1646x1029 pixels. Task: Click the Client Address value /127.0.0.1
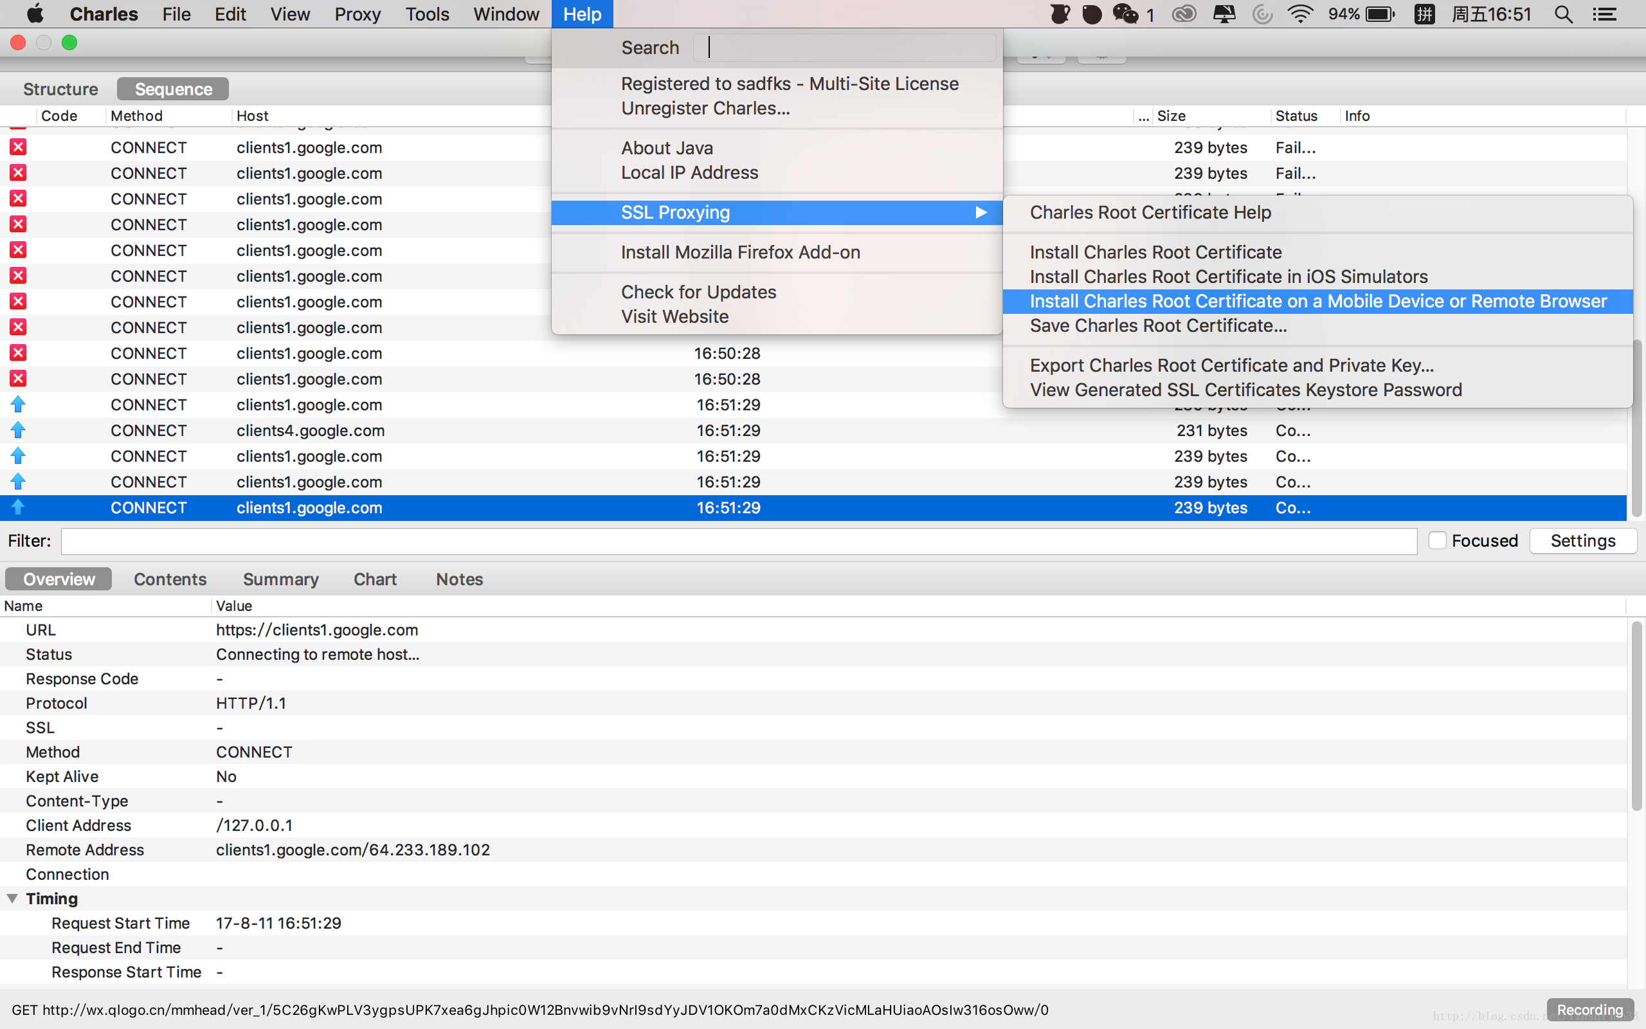(255, 826)
